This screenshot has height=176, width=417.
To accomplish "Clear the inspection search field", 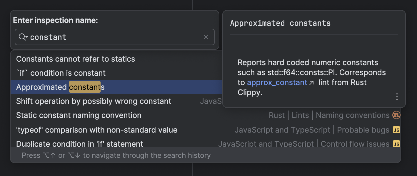I will [x=206, y=37].
